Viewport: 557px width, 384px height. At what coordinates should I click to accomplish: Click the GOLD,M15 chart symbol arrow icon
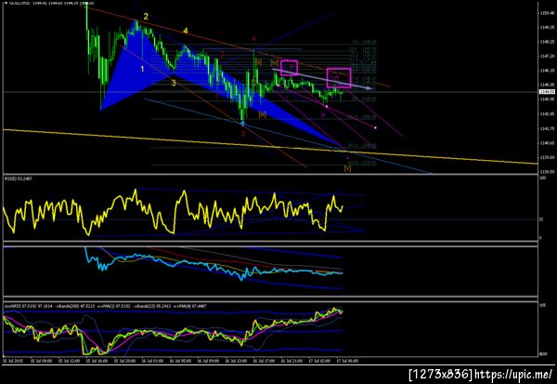[x=6, y=3]
